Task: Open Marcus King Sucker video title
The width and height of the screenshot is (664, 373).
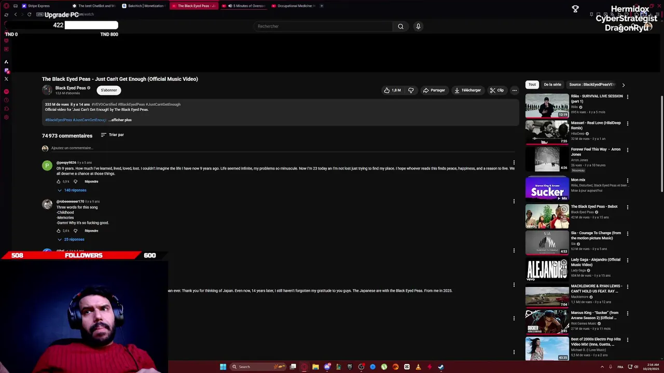Action: click(594, 315)
